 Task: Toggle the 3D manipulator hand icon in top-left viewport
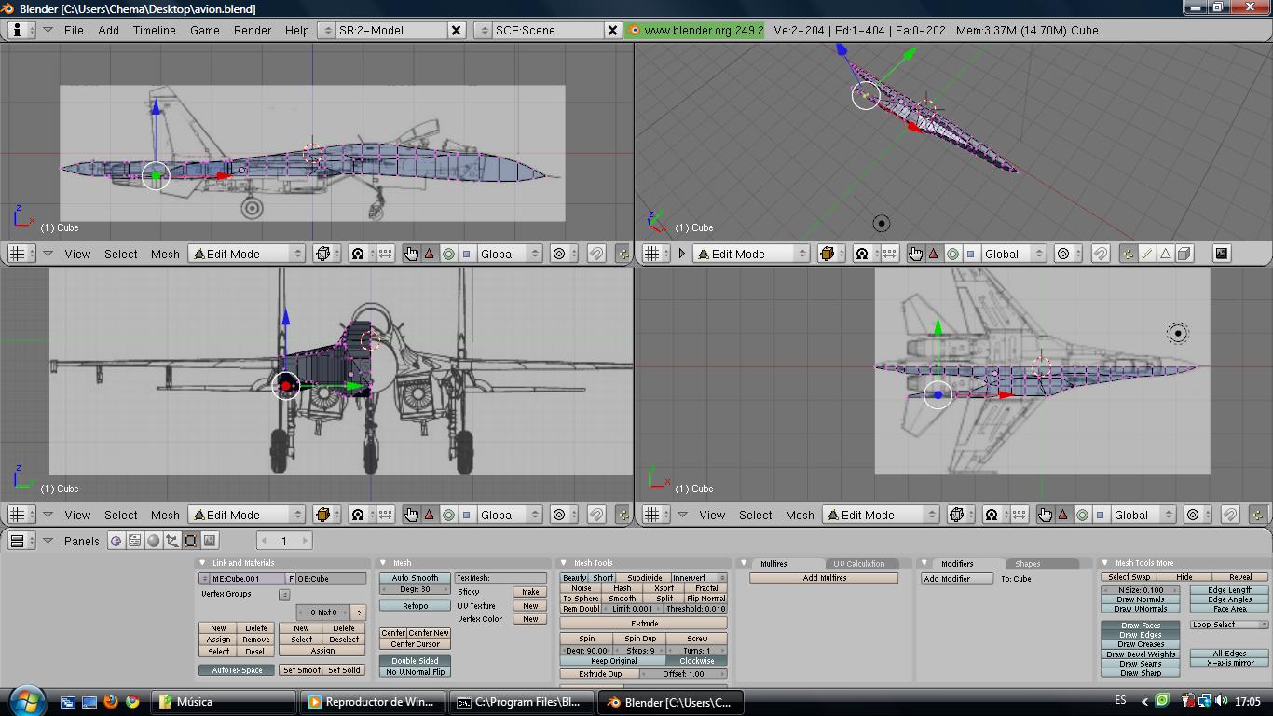coord(411,254)
